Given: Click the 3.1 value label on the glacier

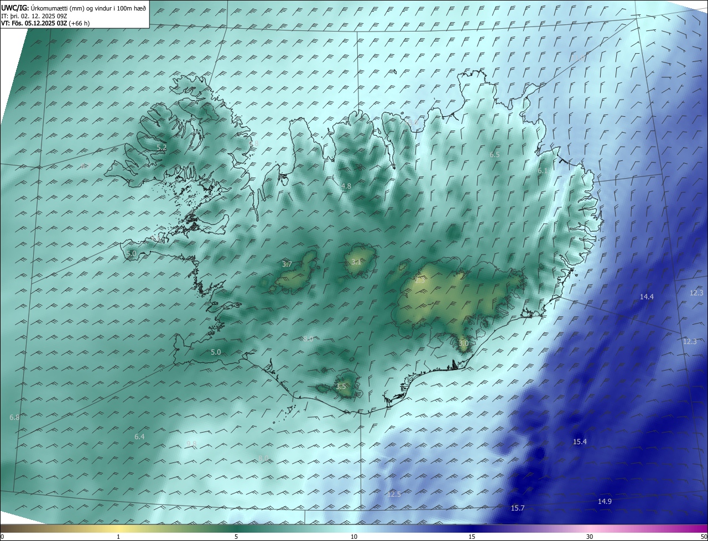Looking at the screenshot, I should point(356,262).
